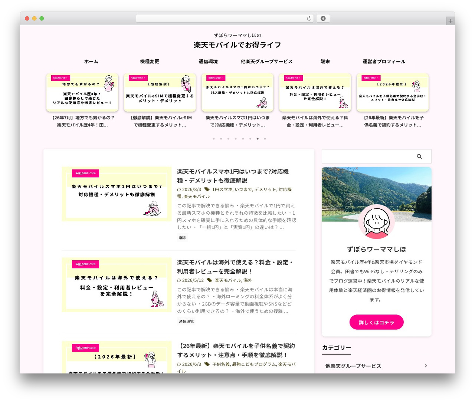Click the browser reload icon
This screenshot has height=402, width=475.
pos(309,19)
